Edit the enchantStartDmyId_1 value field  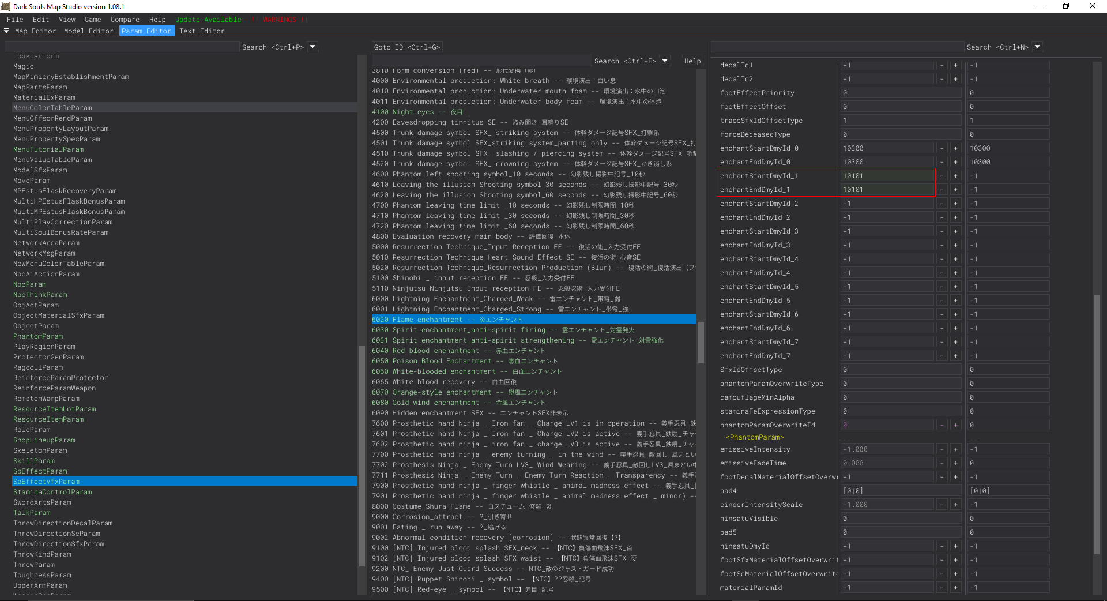coord(887,176)
